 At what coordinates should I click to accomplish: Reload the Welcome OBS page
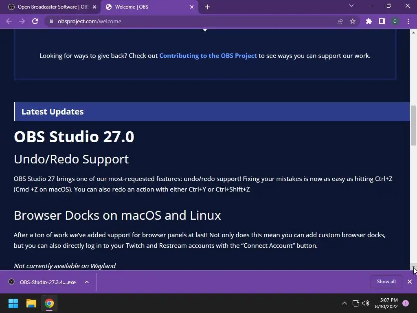pos(35,21)
